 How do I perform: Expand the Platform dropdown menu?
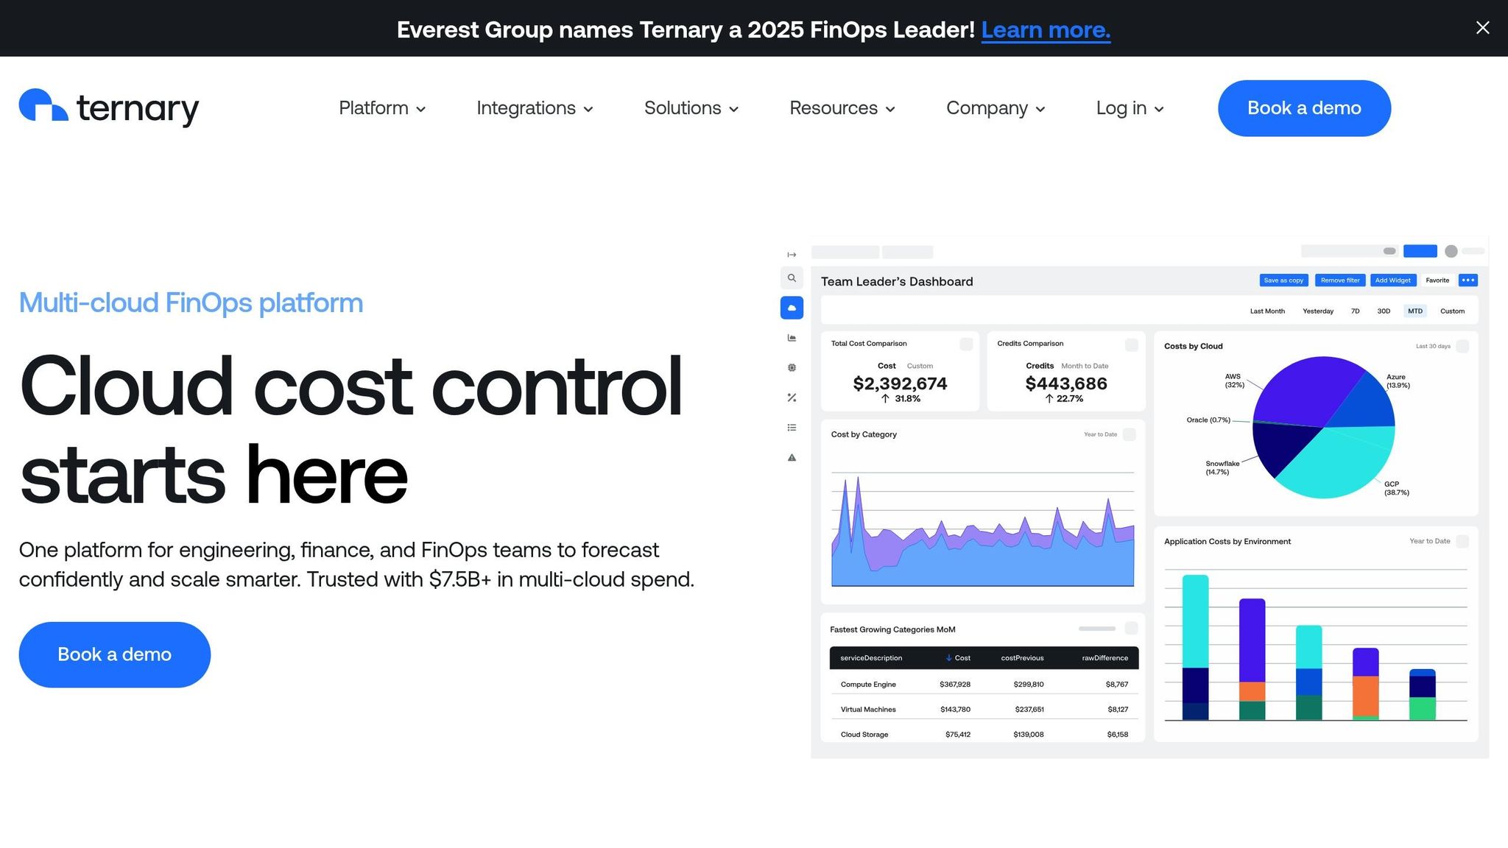pyautogui.click(x=381, y=108)
